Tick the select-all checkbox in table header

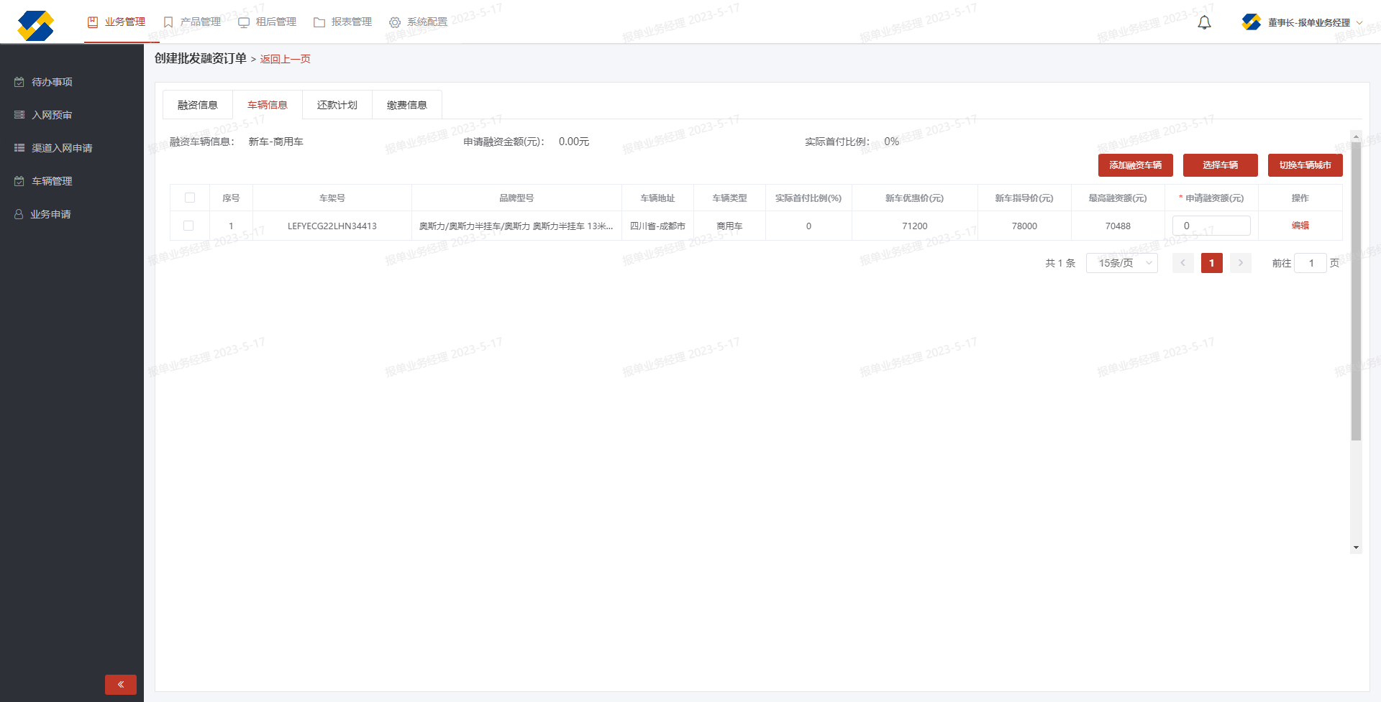[x=190, y=198]
